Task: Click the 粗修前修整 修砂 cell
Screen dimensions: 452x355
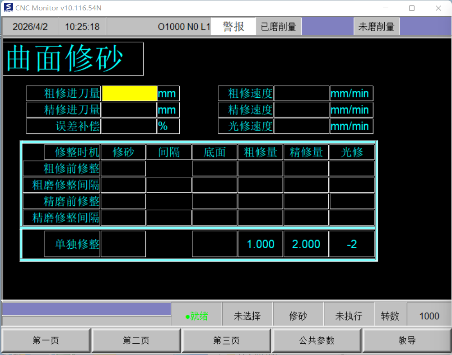Action: pos(123,169)
